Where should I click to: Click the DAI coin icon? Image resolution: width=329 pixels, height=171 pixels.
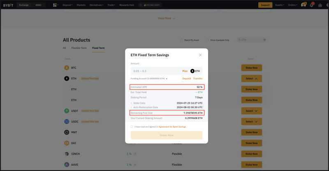[67, 143]
